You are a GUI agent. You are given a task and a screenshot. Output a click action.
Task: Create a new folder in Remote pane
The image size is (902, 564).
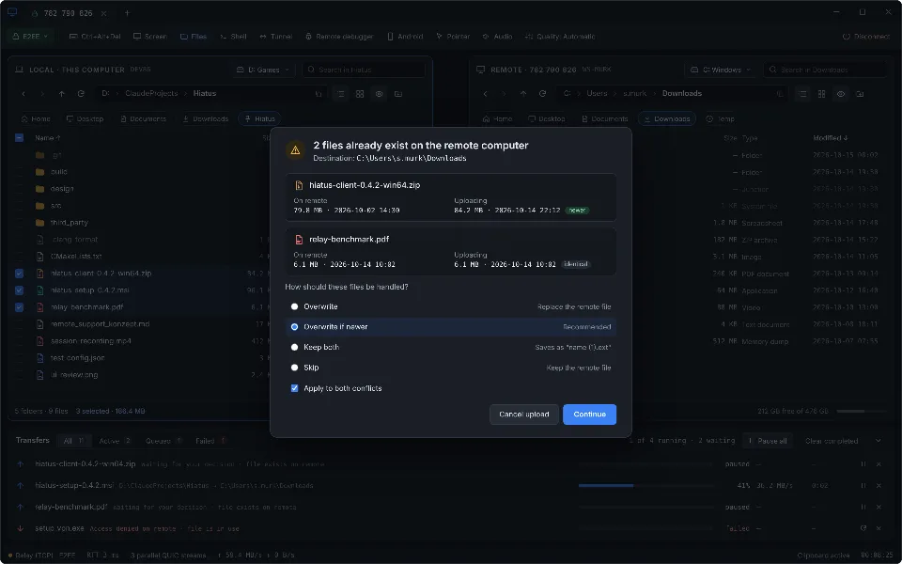860,94
